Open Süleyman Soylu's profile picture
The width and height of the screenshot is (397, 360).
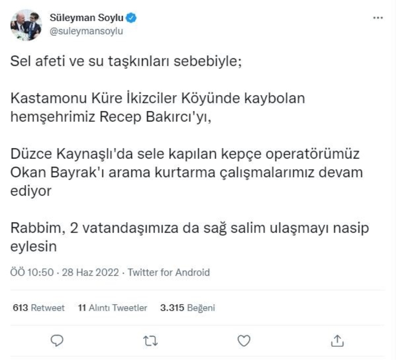[26, 25]
